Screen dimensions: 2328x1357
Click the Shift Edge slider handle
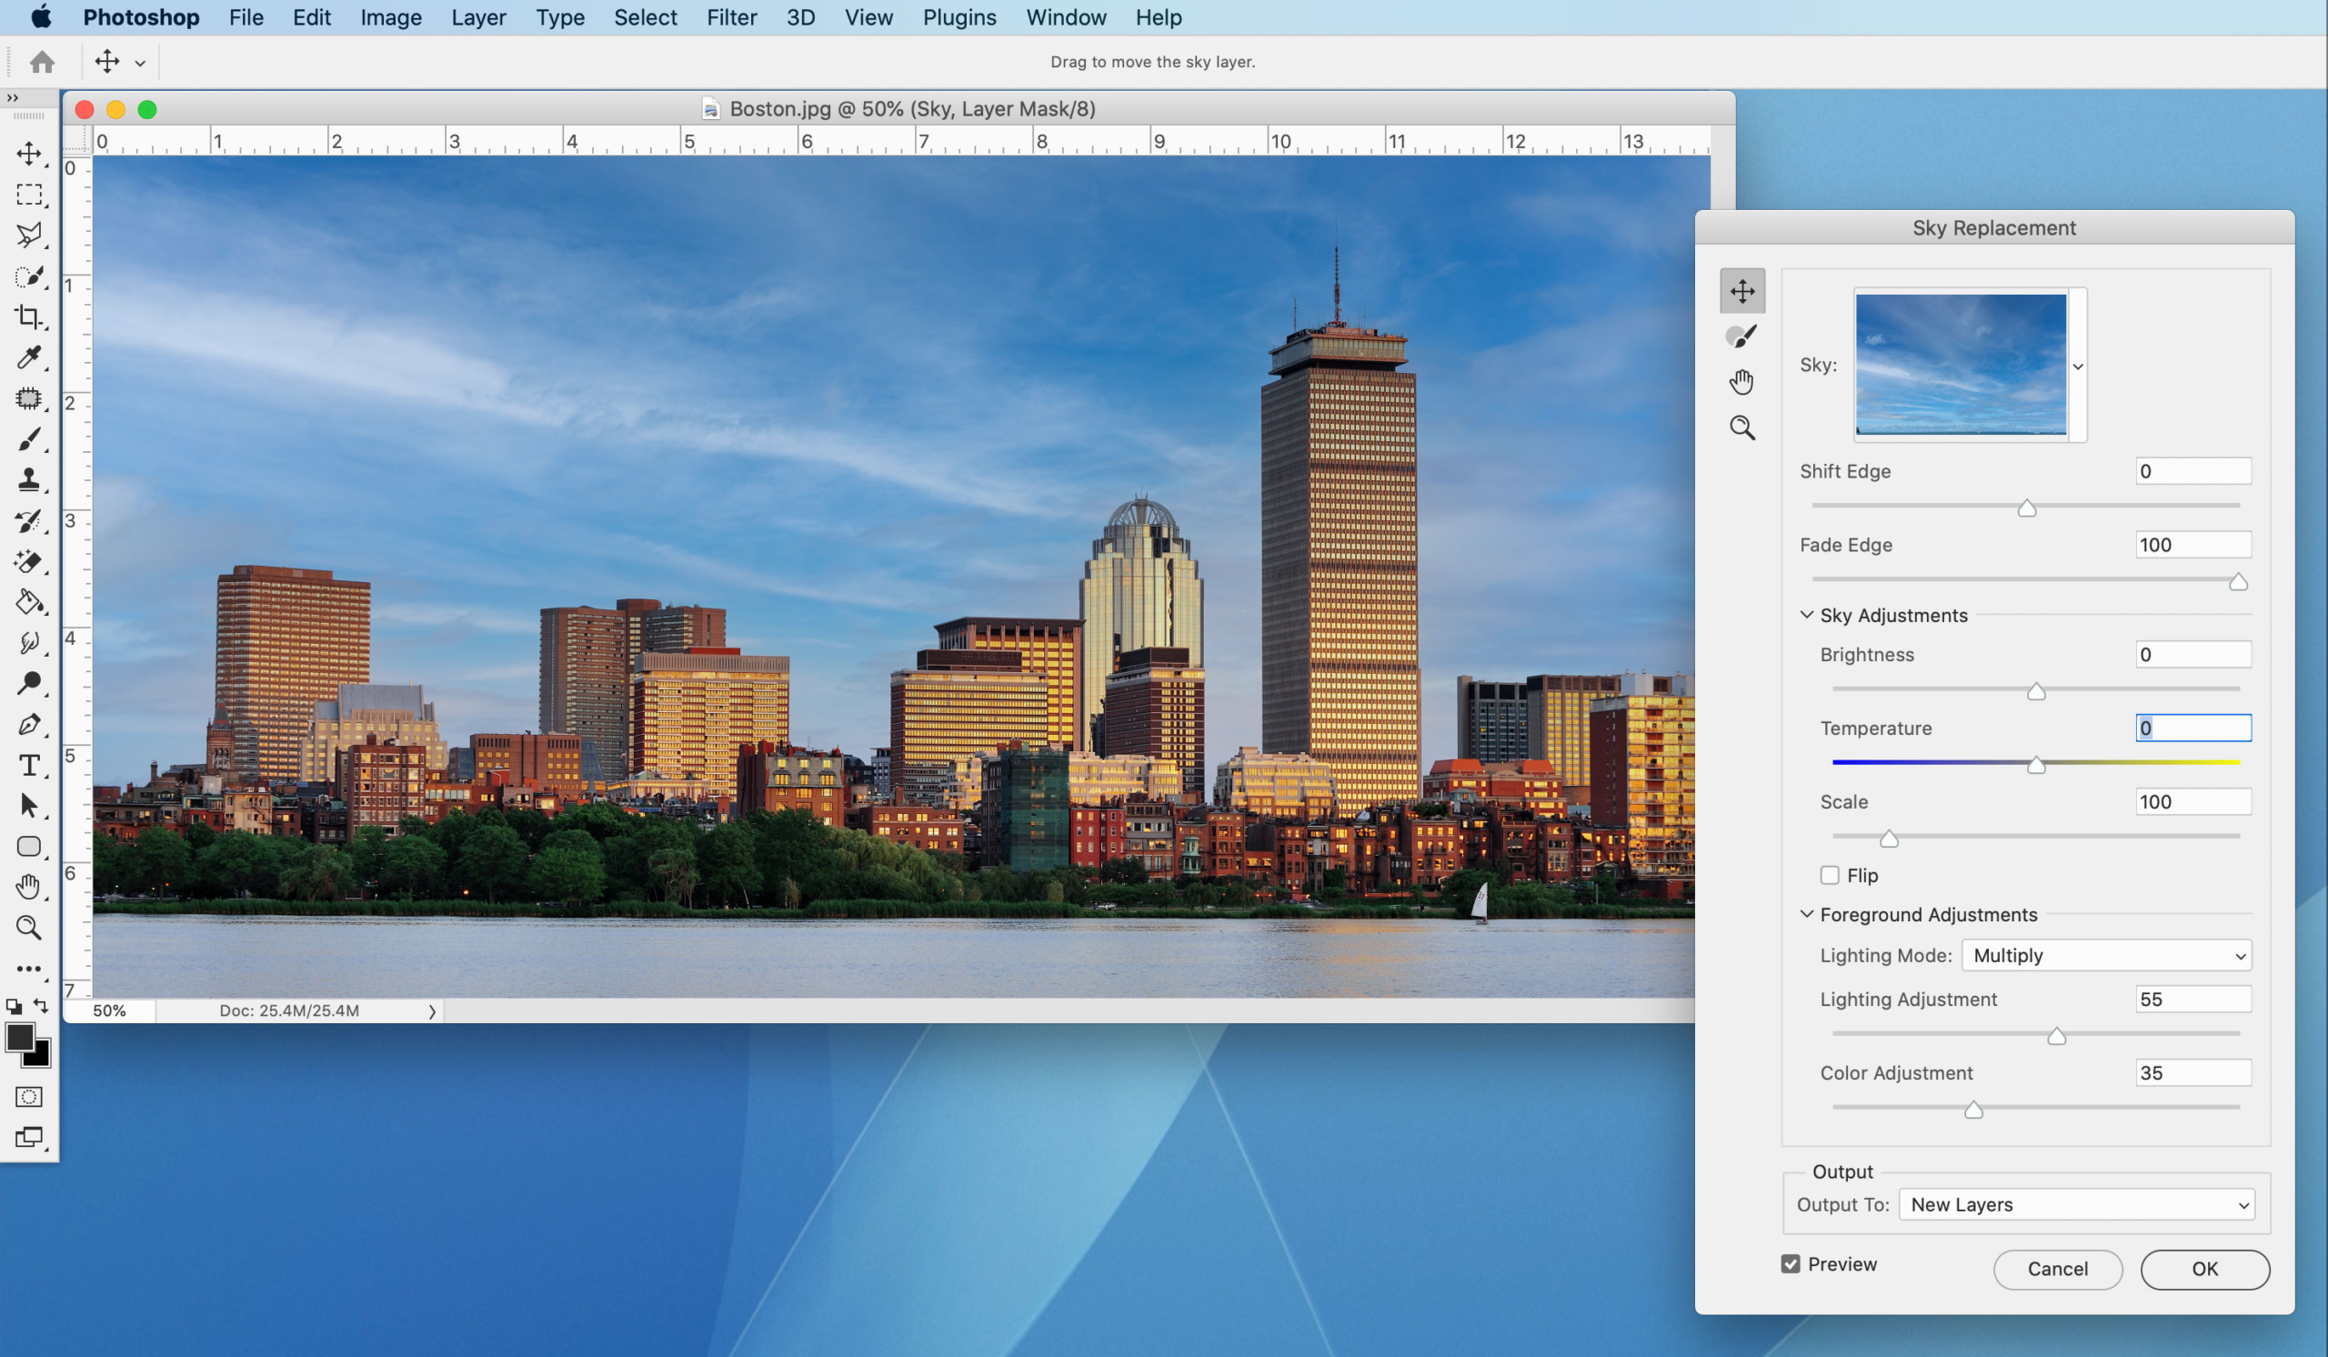point(2026,508)
